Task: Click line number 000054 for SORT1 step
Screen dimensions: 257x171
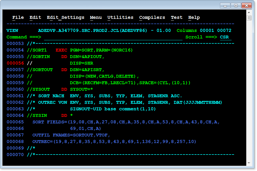Action: [x=15, y=50]
